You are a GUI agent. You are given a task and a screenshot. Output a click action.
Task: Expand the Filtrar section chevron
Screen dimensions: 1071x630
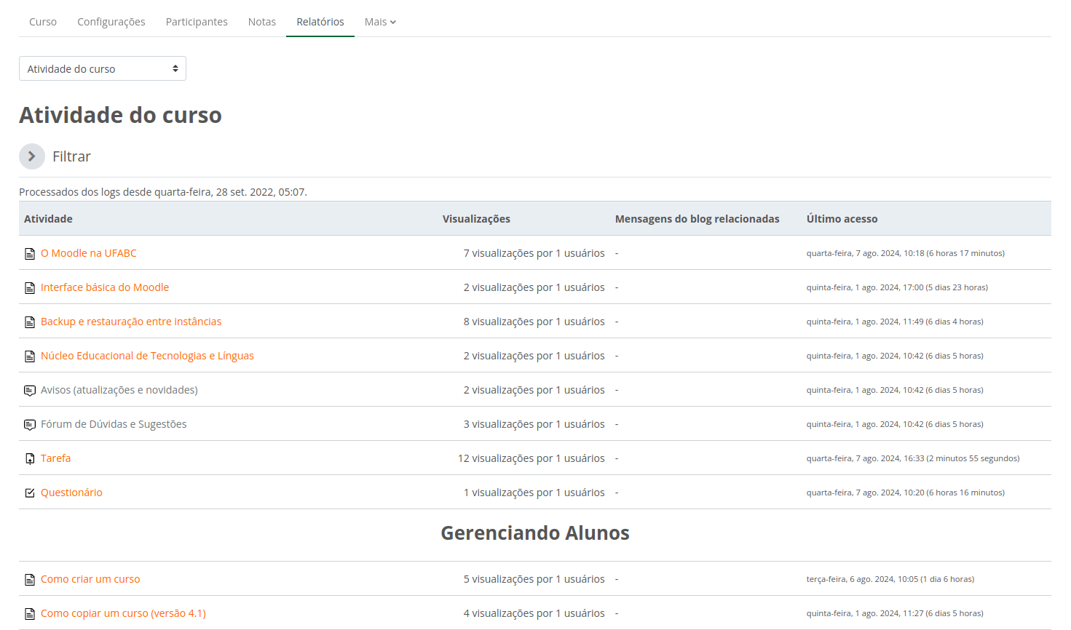tap(32, 156)
